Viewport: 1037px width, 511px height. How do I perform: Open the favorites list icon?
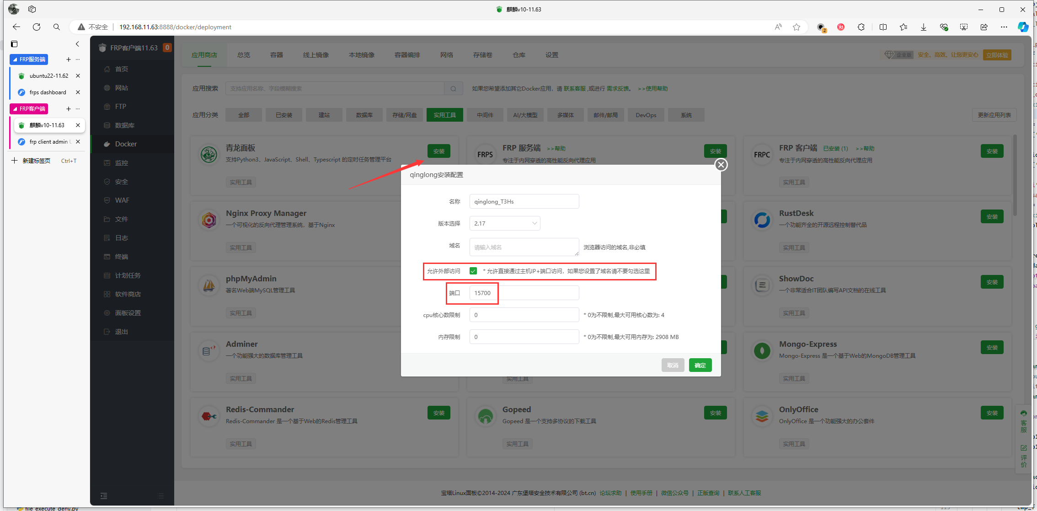coord(903,27)
